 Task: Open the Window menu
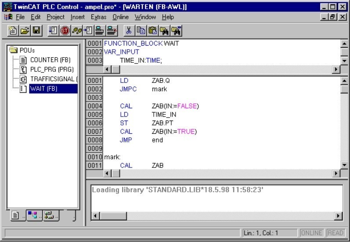[145, 17]
